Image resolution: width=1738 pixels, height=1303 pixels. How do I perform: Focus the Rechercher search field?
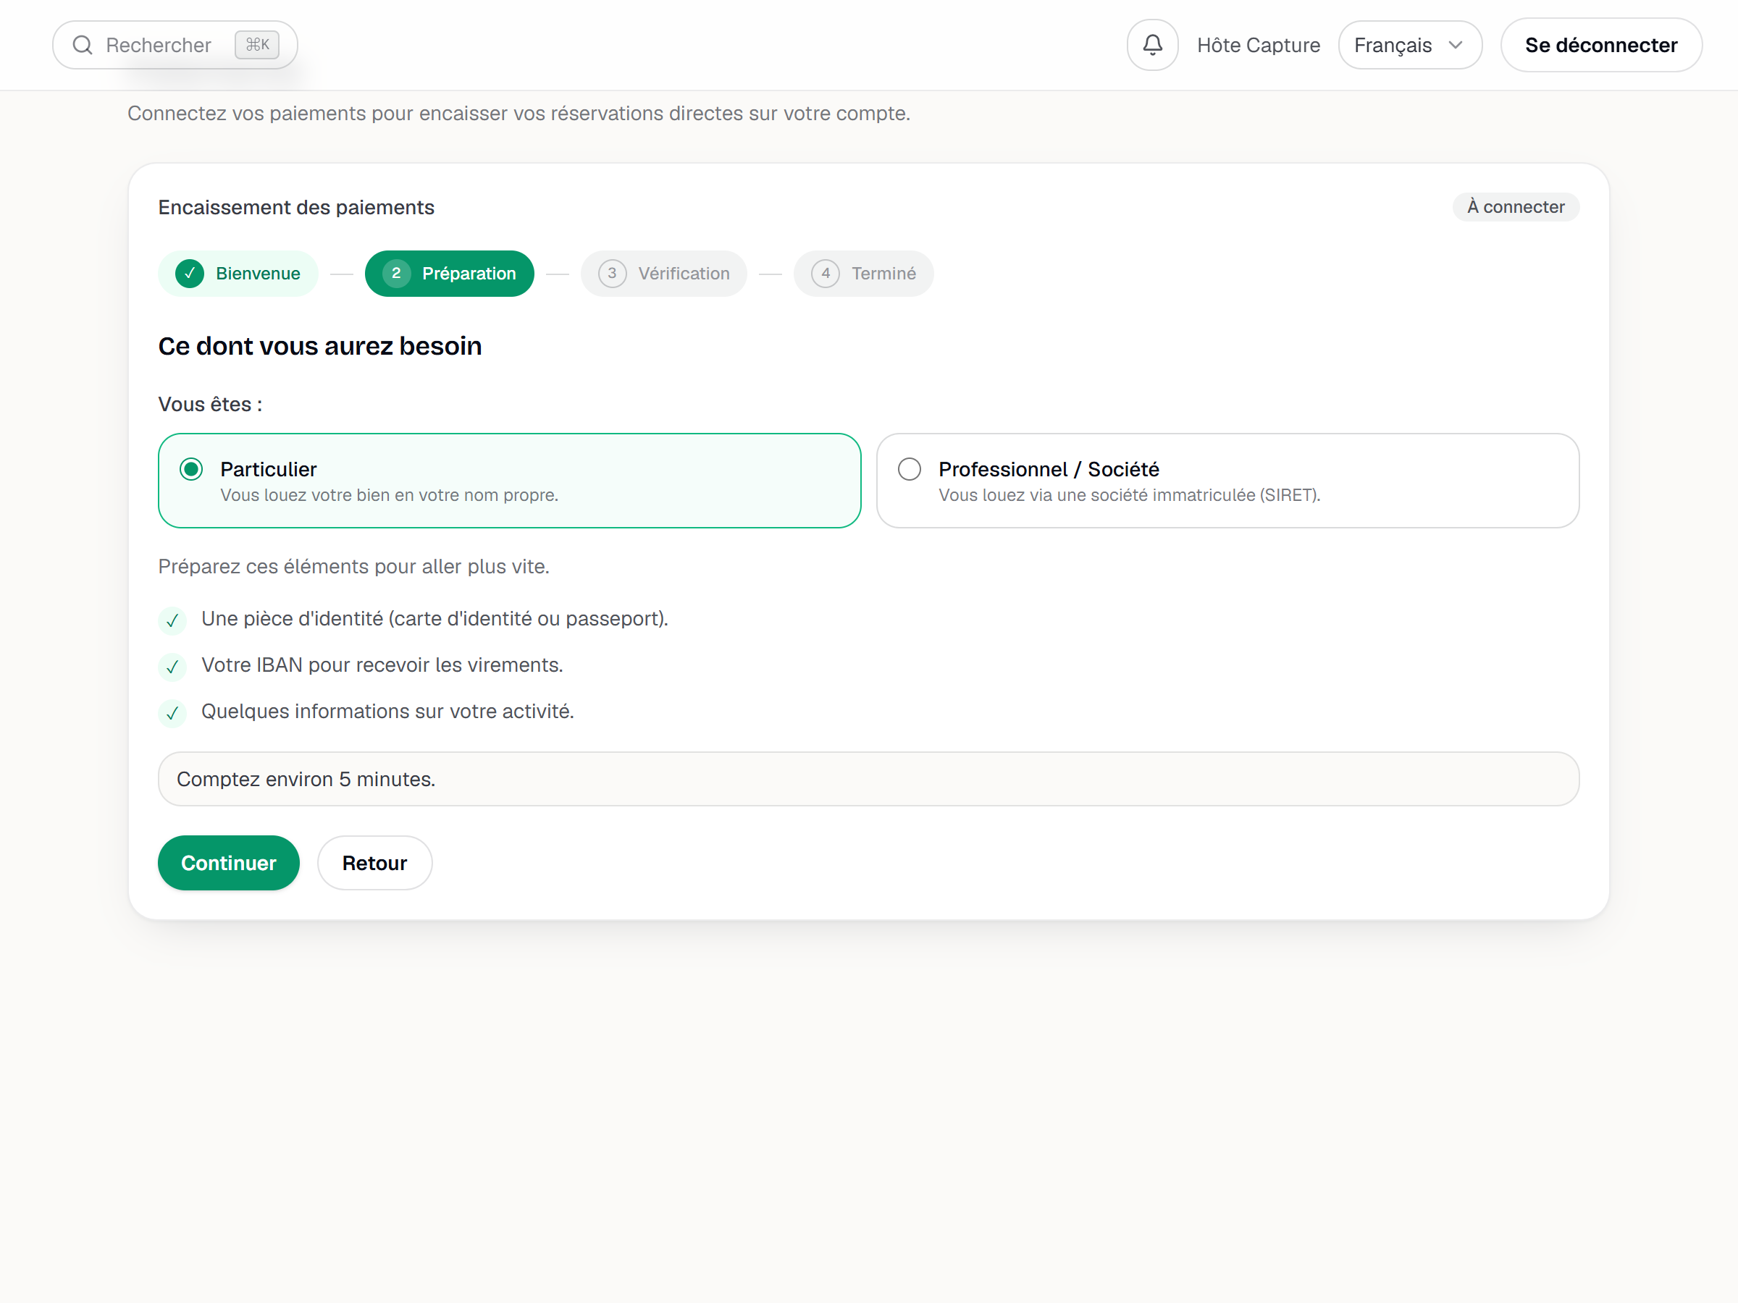pyautogui.click(x=175, y=45)
